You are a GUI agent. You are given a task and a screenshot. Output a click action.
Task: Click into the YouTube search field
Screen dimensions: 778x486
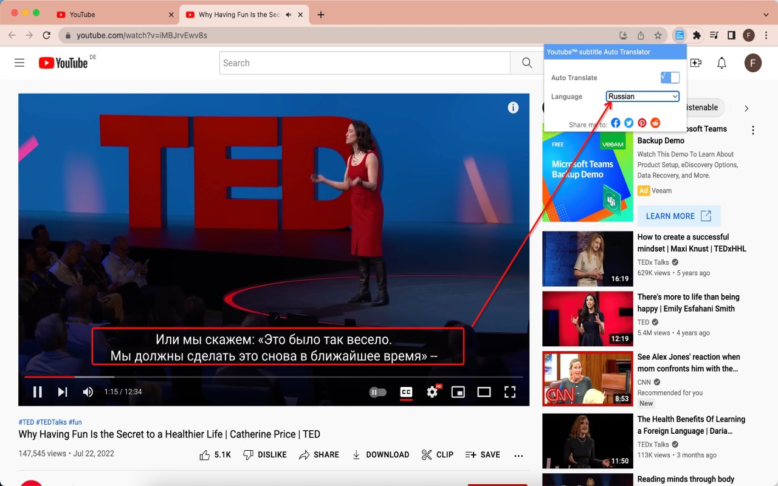pyautogui.click(x=365, y=63)
